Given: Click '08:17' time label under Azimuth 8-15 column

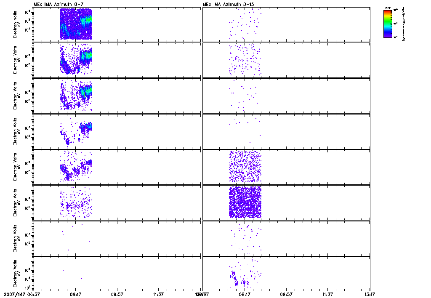Looking at the screenshot, I should point(245,294).
